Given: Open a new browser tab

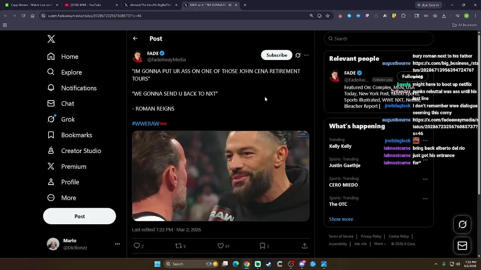Looking at the screenshot, I should pyautogui.click(x=245, y=5).
